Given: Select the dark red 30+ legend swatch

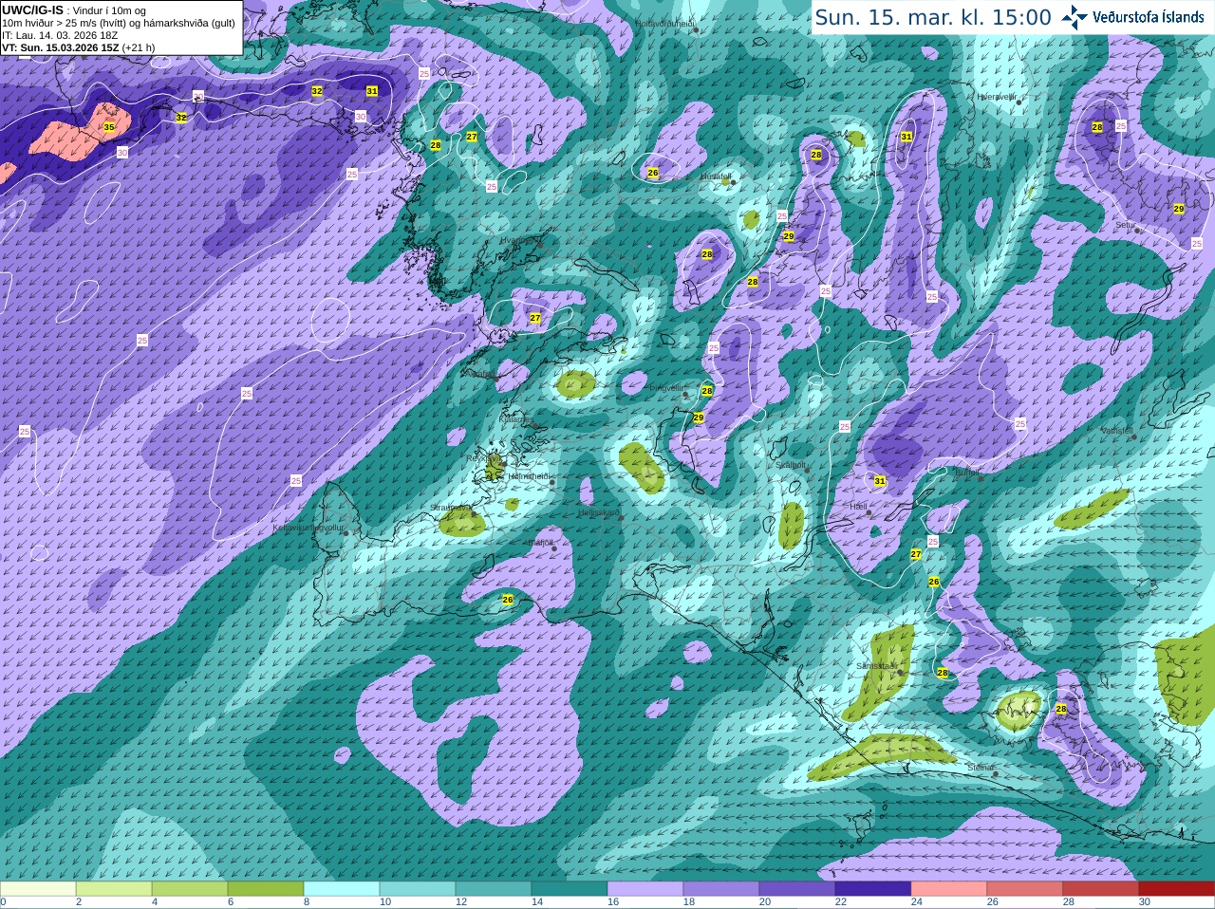Looking at the screenshot, I should click(x=1177, y=889).
